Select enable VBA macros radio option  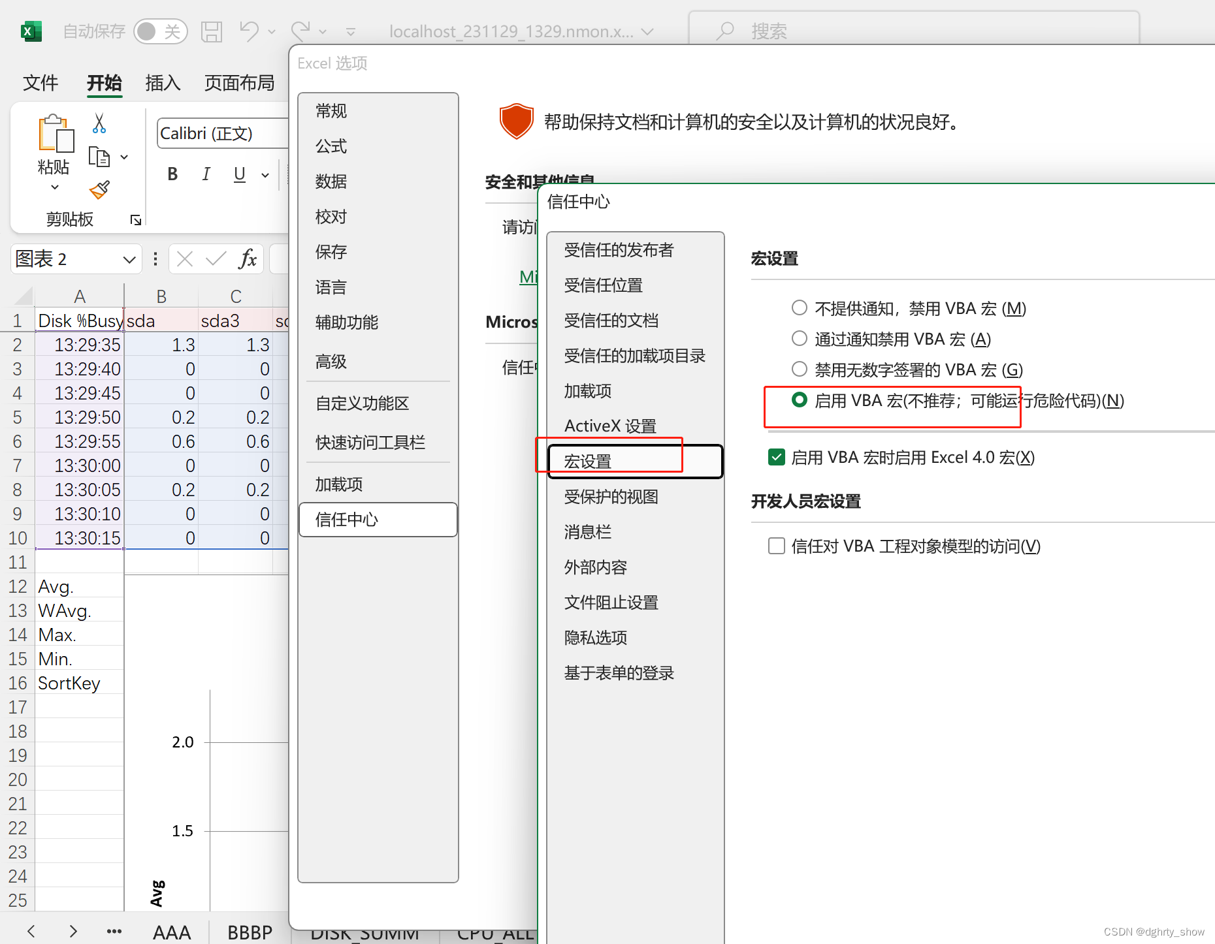point(800,400)
